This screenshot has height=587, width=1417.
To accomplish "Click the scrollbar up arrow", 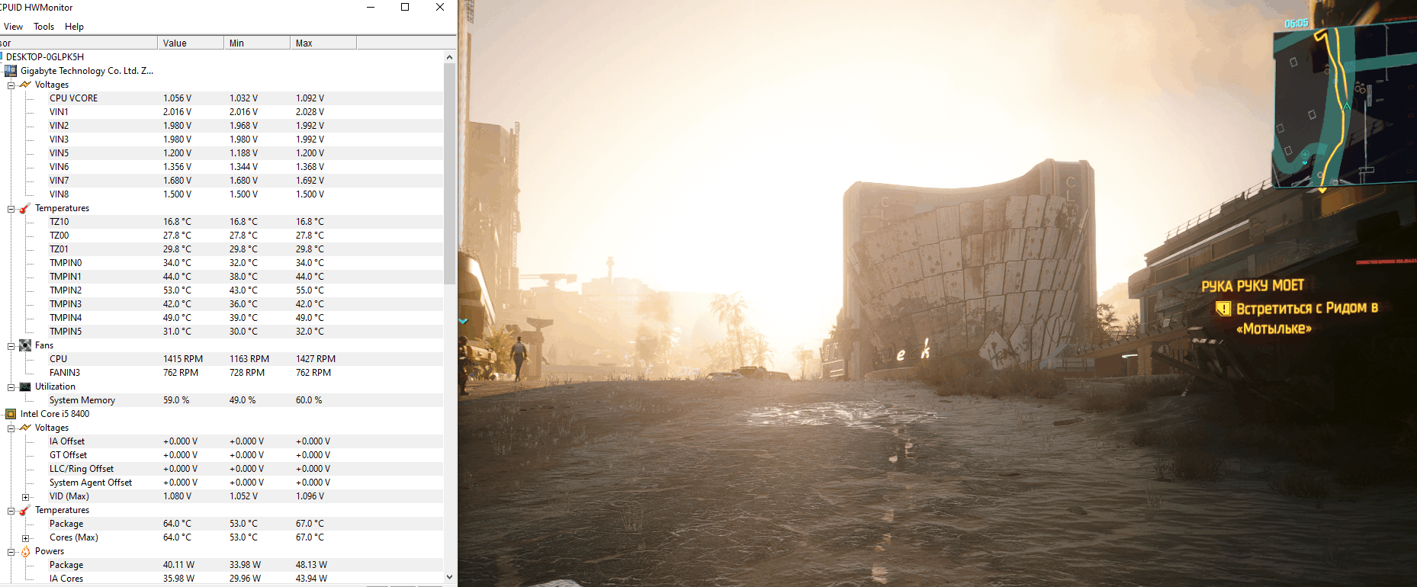I will [x=449, y=57].
